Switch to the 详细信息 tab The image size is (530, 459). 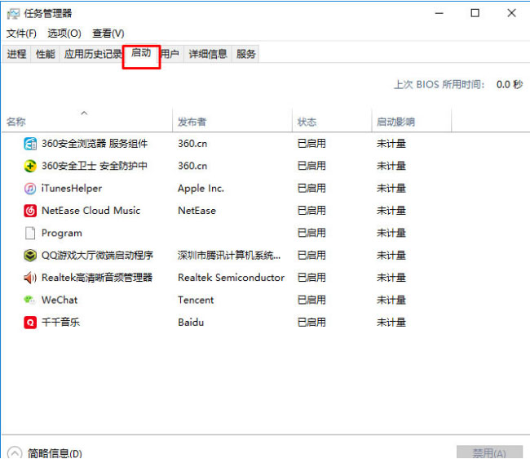(208, 54)
